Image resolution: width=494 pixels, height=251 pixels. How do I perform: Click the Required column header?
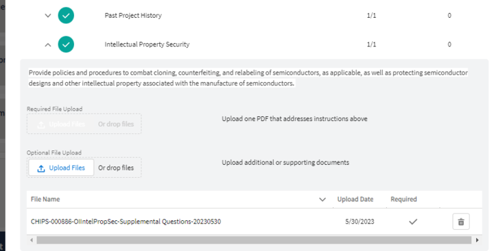pyautogui.click(x=403, y=199)
